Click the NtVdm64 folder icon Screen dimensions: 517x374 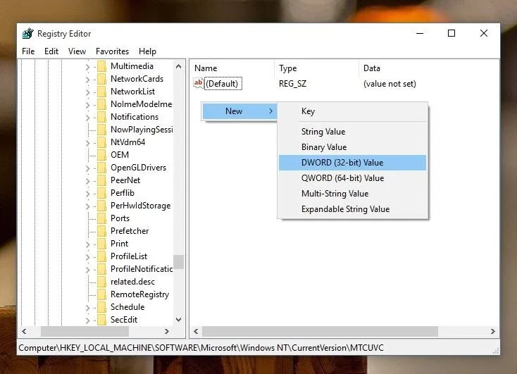click(x=102, y=142)
